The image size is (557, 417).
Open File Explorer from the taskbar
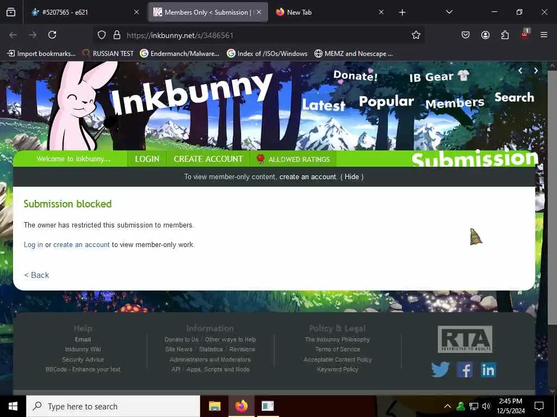tap(214, 406)
